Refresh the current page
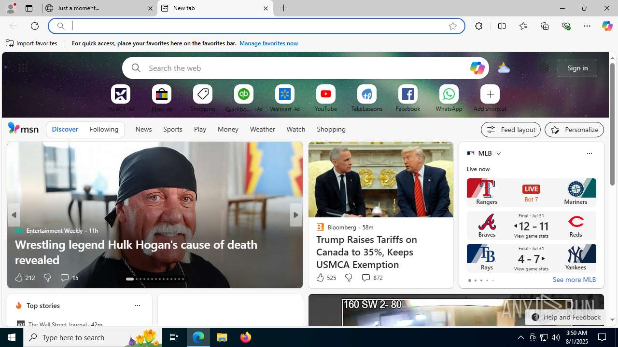 point(35,26)
